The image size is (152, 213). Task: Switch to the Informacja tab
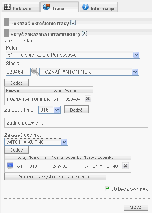(x=99, y=7)
